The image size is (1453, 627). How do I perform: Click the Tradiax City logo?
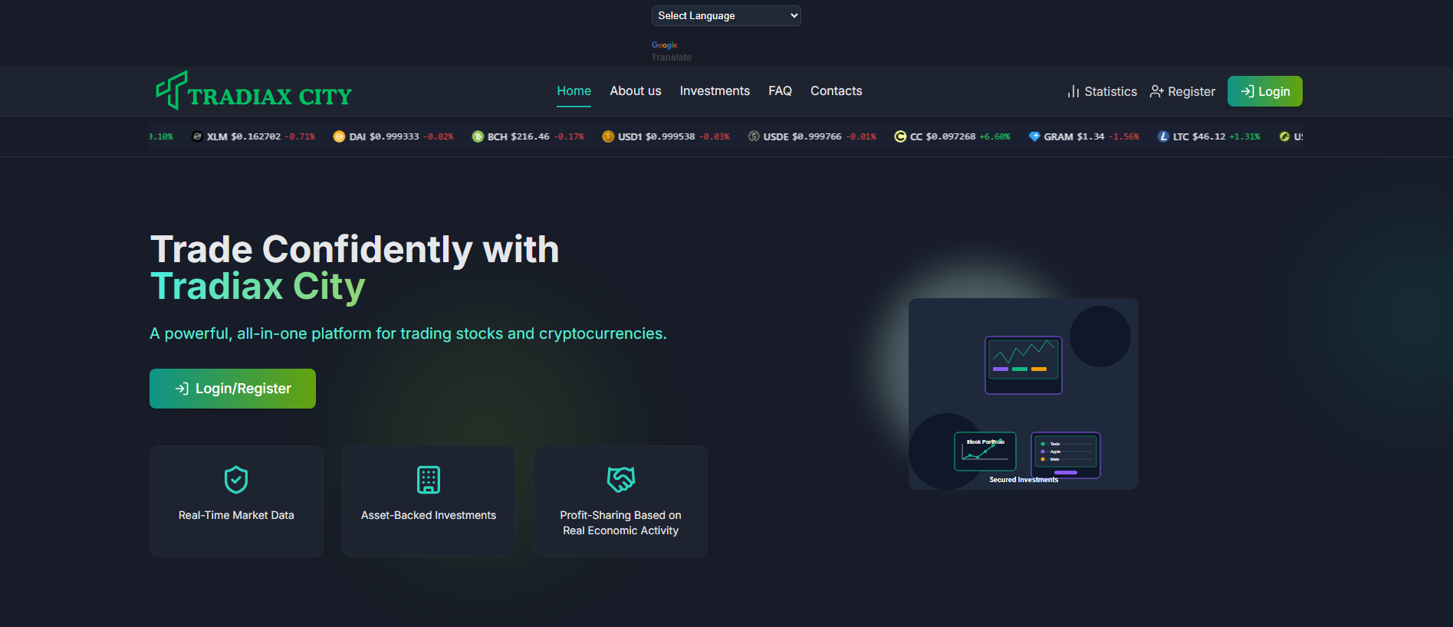pyautogui.click(x=254, y=91)
